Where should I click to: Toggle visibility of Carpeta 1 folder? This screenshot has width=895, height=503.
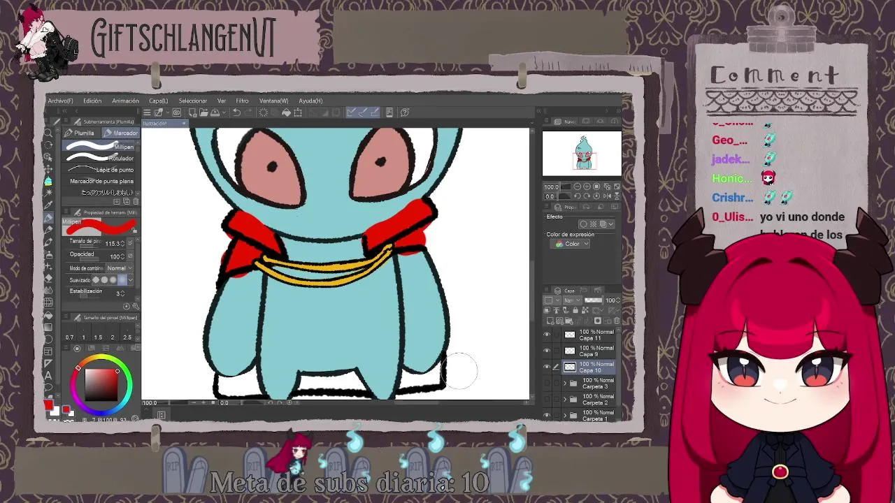(x=547, y=415)
